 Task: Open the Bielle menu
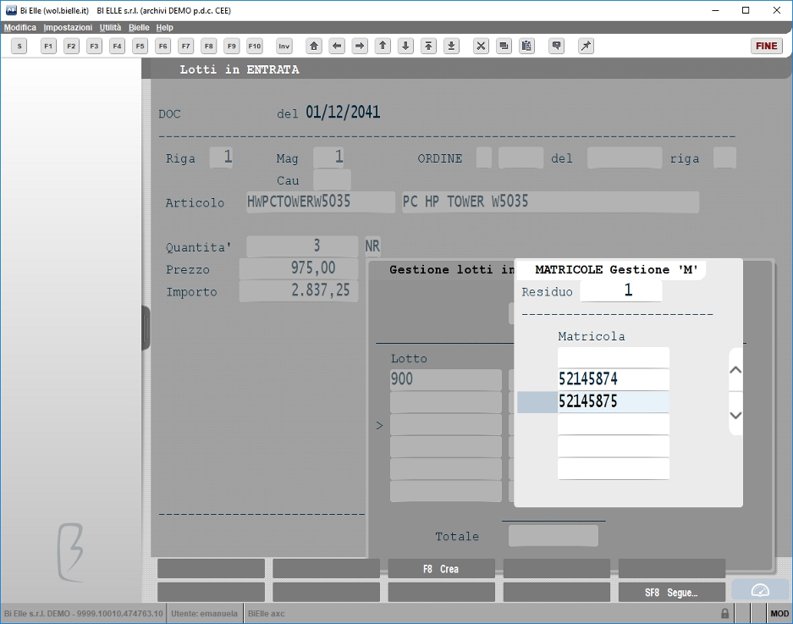point(139,27)
